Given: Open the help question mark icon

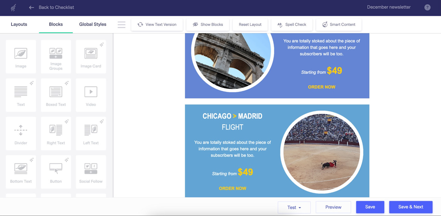Looking at the screenshot, I should coord(427,7).
